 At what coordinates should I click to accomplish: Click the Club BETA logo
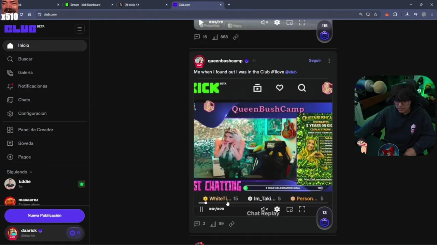(x=24, y=29)
